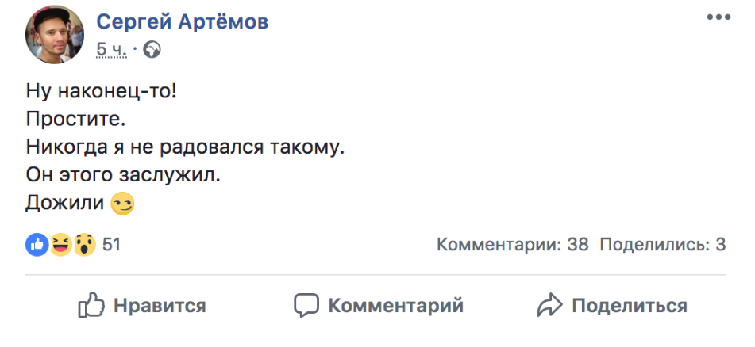The height and width of the screenshot is (347, 755).
Task: Click the laughing Haha reaction icon
Action: (61, 245)
